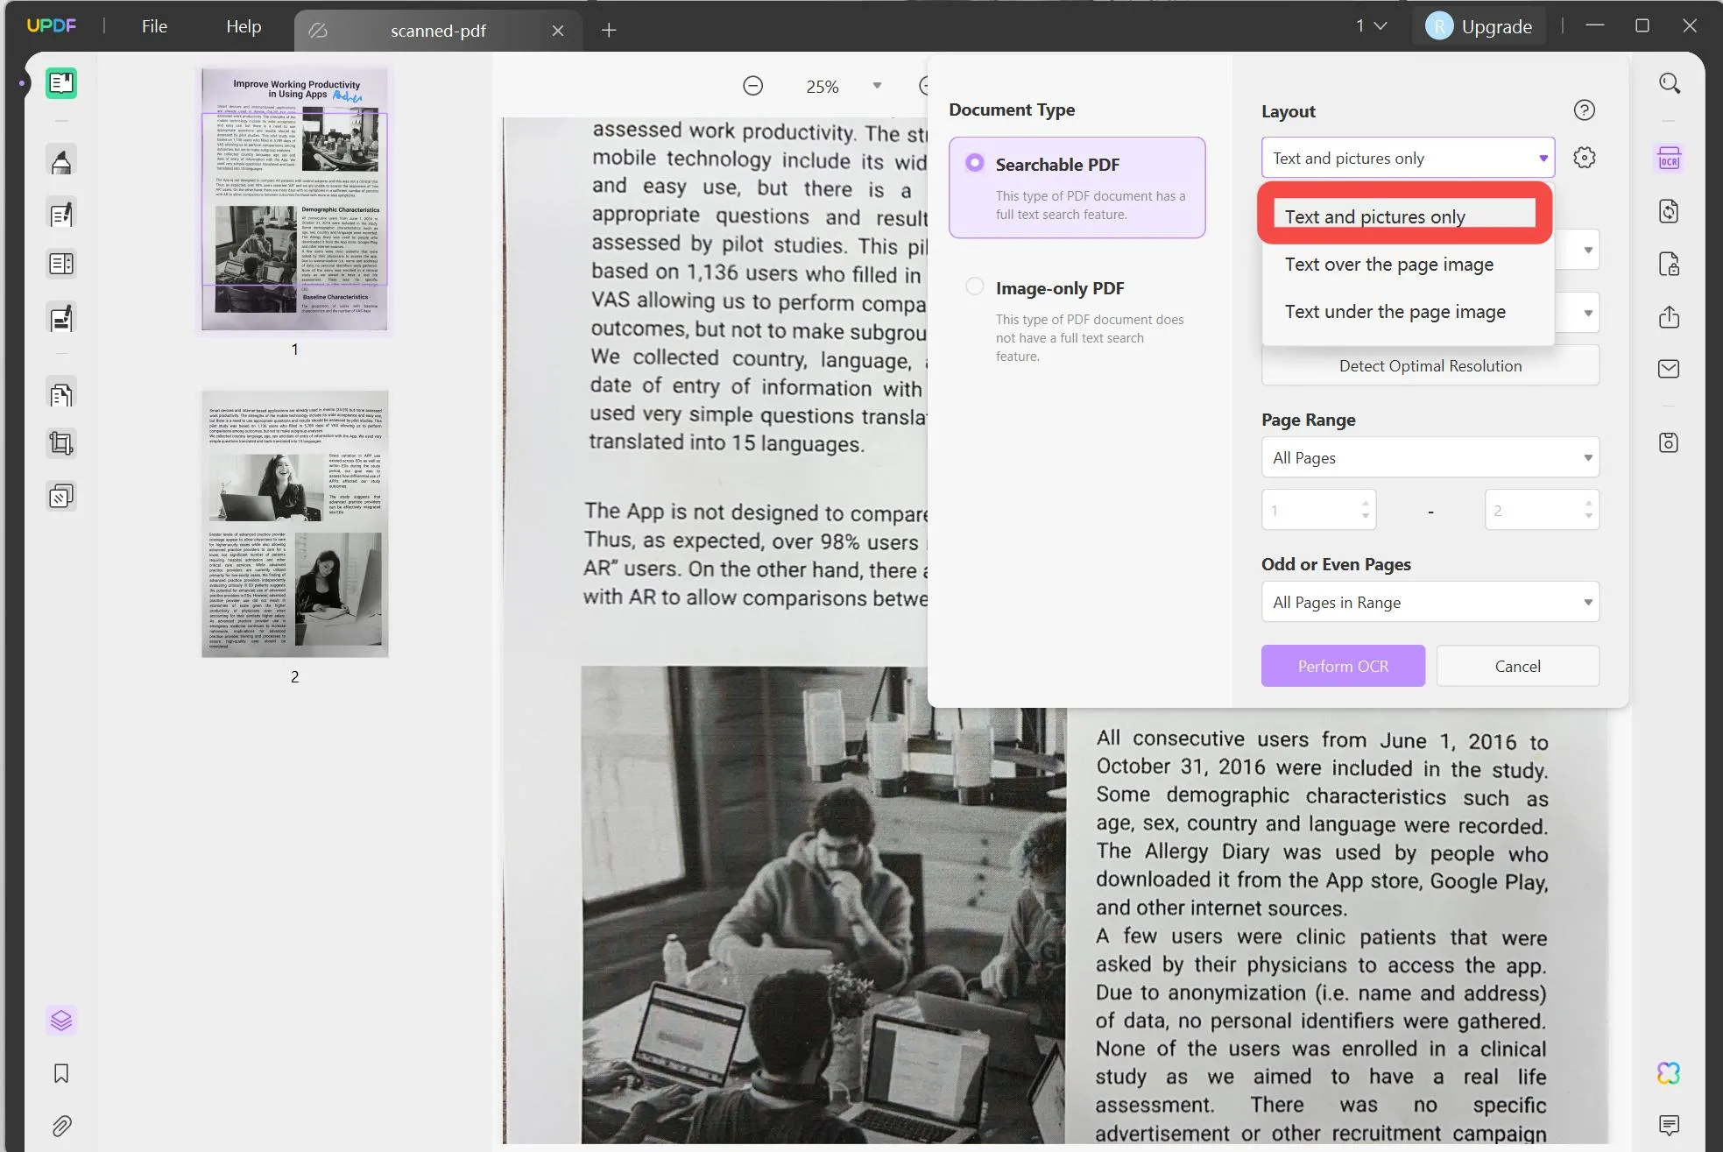Click the Read Mode icon in sidebar
Image resolution: width=1723 pixels, height=1152 pixels.
61,82
